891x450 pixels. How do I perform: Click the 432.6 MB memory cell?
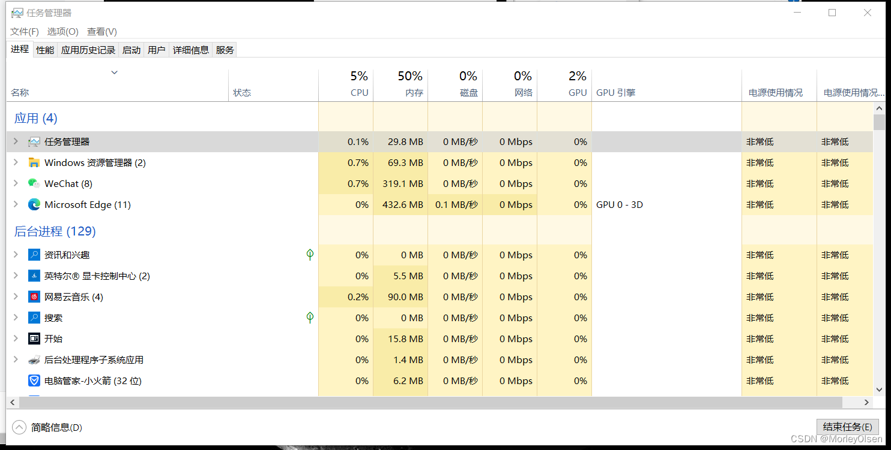400,204
